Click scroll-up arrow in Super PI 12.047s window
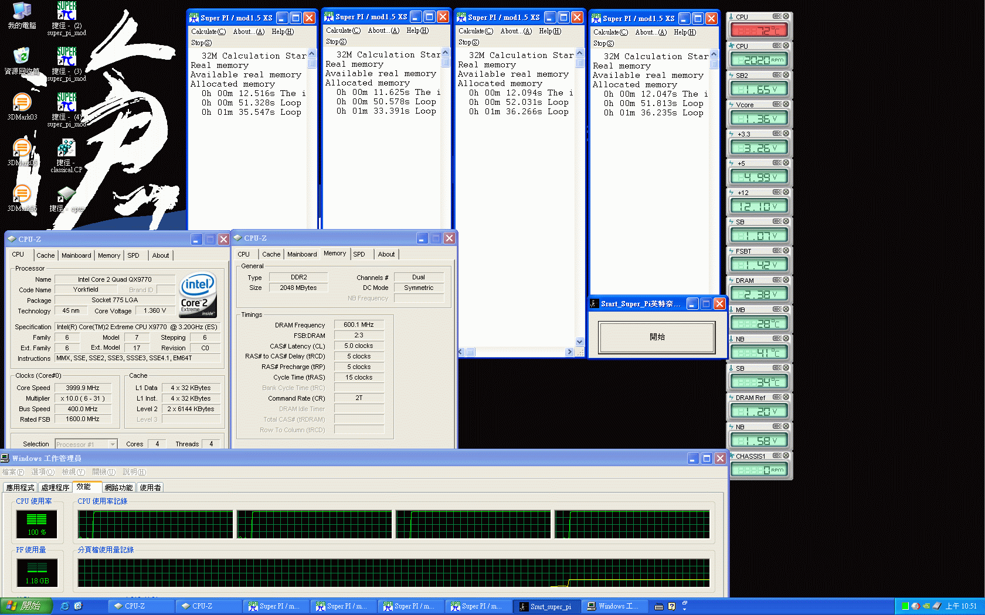The image size is (985, 615). point(714,54)
